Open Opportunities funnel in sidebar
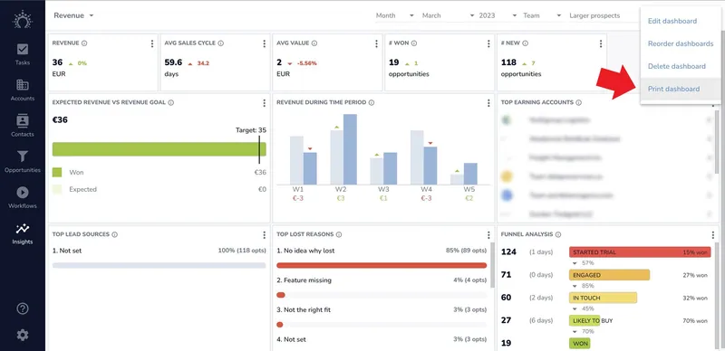 point(22,162)
